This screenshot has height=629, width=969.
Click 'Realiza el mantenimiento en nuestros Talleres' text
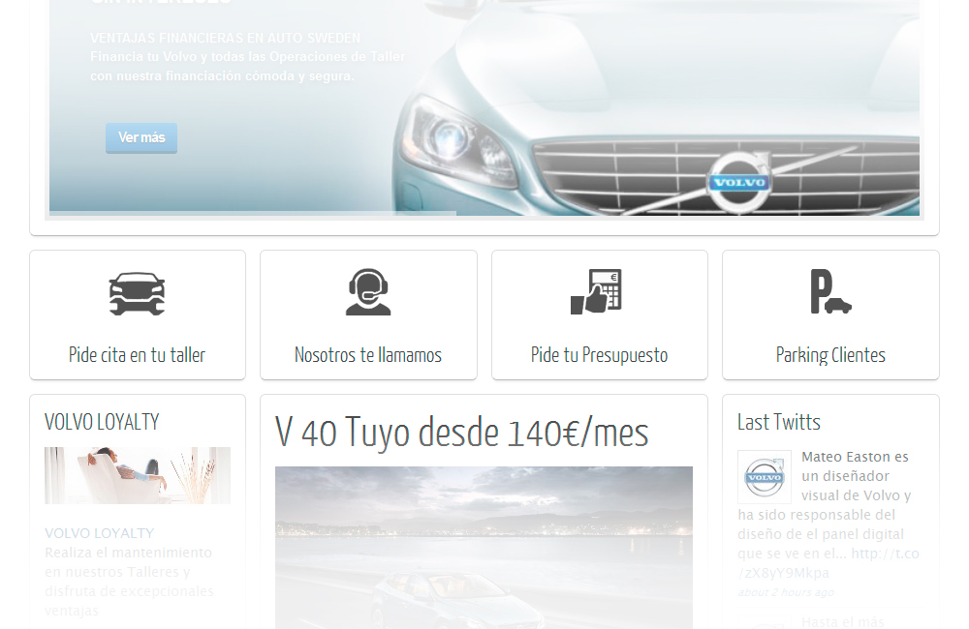[128, 562]
